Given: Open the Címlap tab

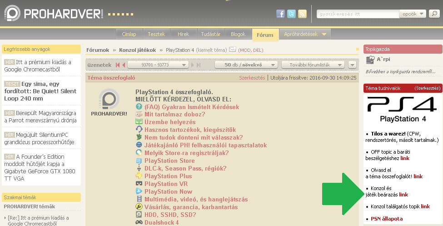Looking at the screenshot, I should (x=129, y=34).
